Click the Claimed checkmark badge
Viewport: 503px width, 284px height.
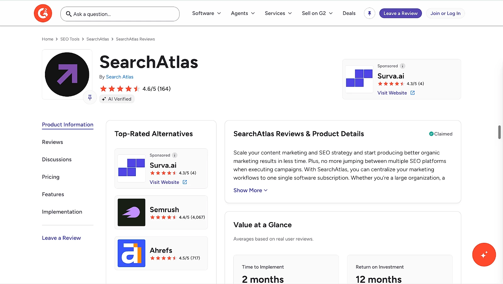441,134
